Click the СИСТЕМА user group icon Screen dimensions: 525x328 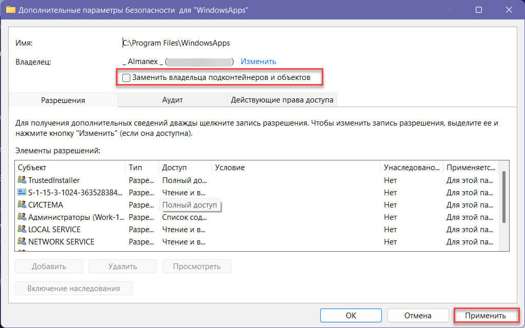pyautogui.click(x=22, y=204)
